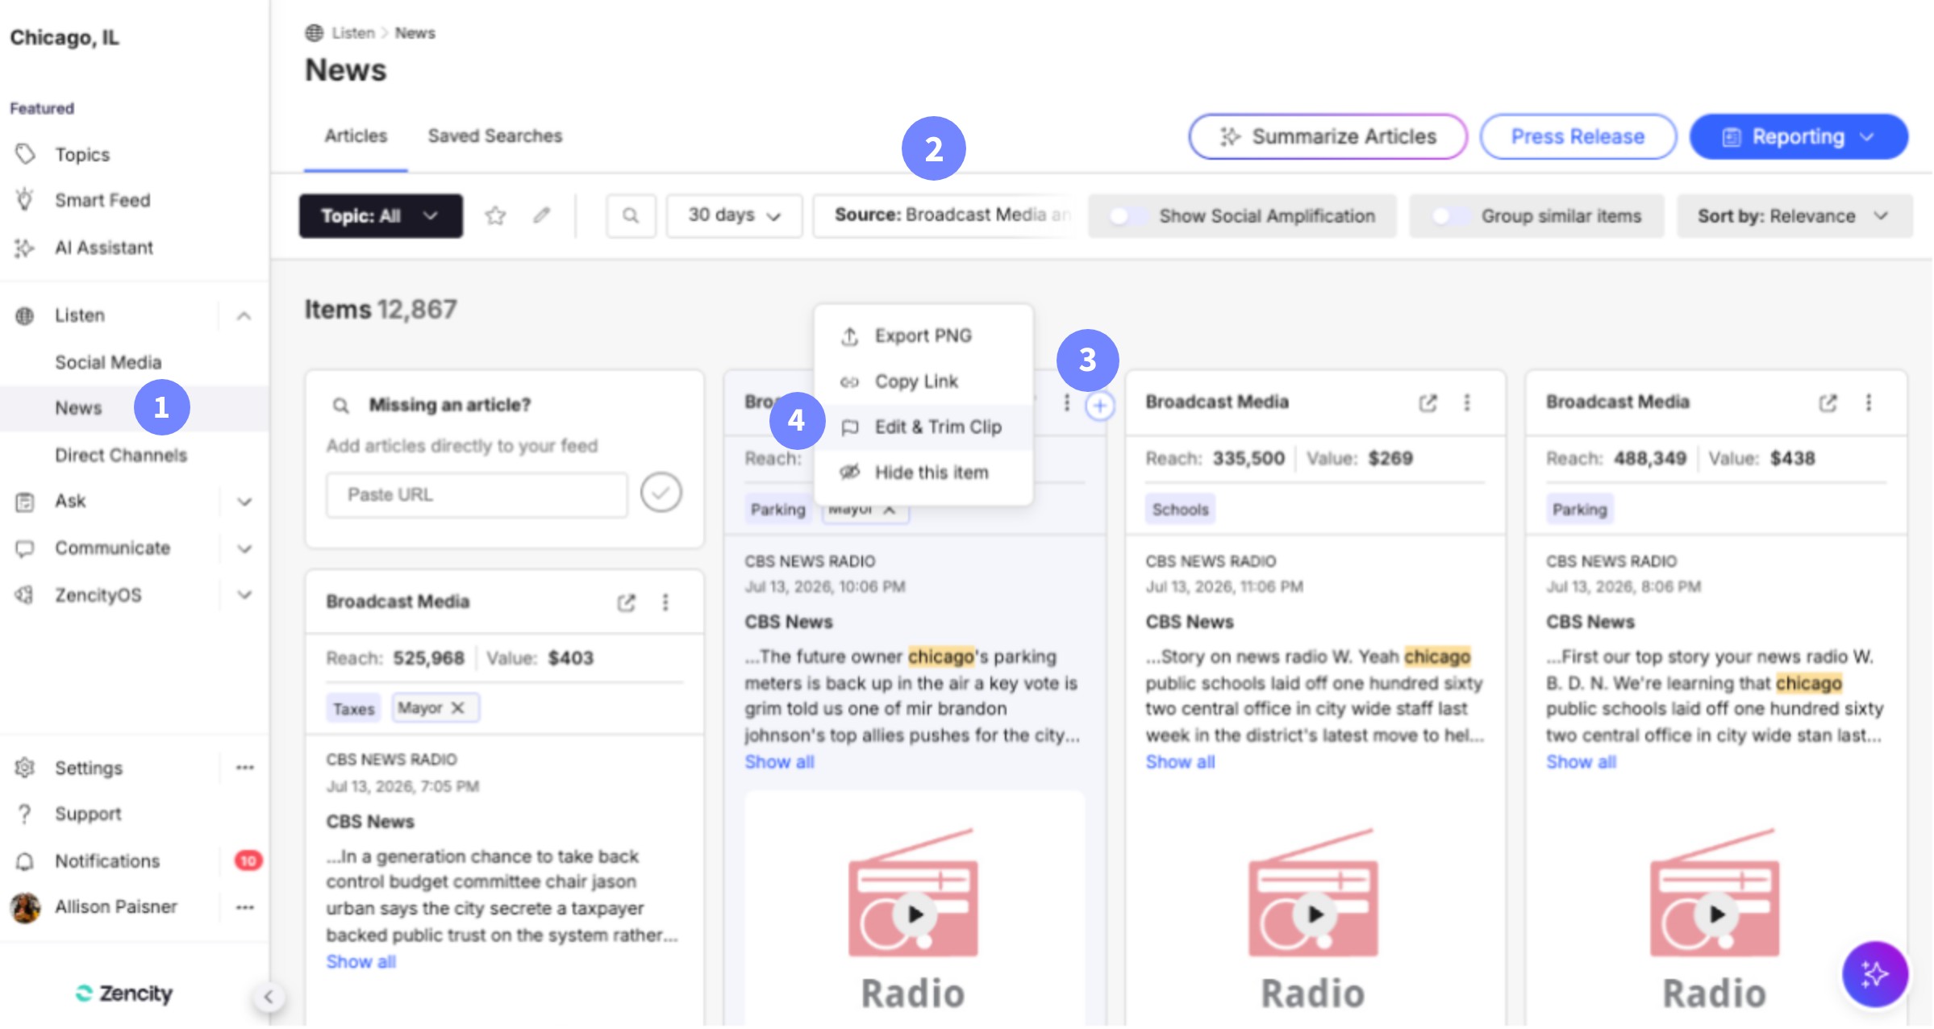Image resolution: width=1934 pixels, height=1029 pixels.
Task: Open three-dot menu on $438 Broadcast Media card
Action: [x=1868, y=402]
